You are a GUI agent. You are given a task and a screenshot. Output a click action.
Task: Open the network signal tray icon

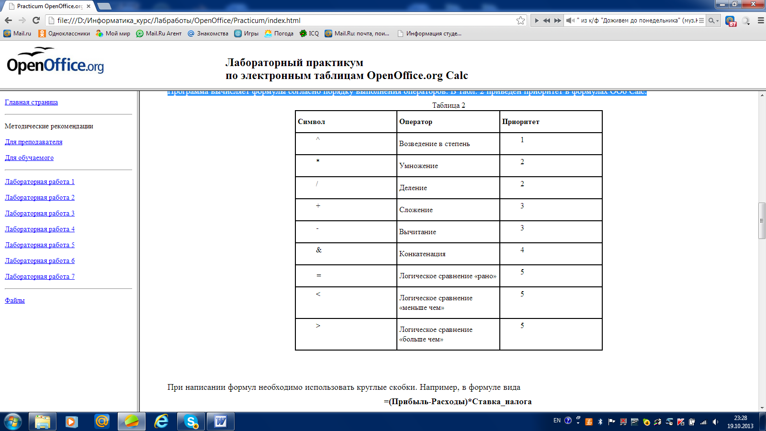(x=703, y=422)
